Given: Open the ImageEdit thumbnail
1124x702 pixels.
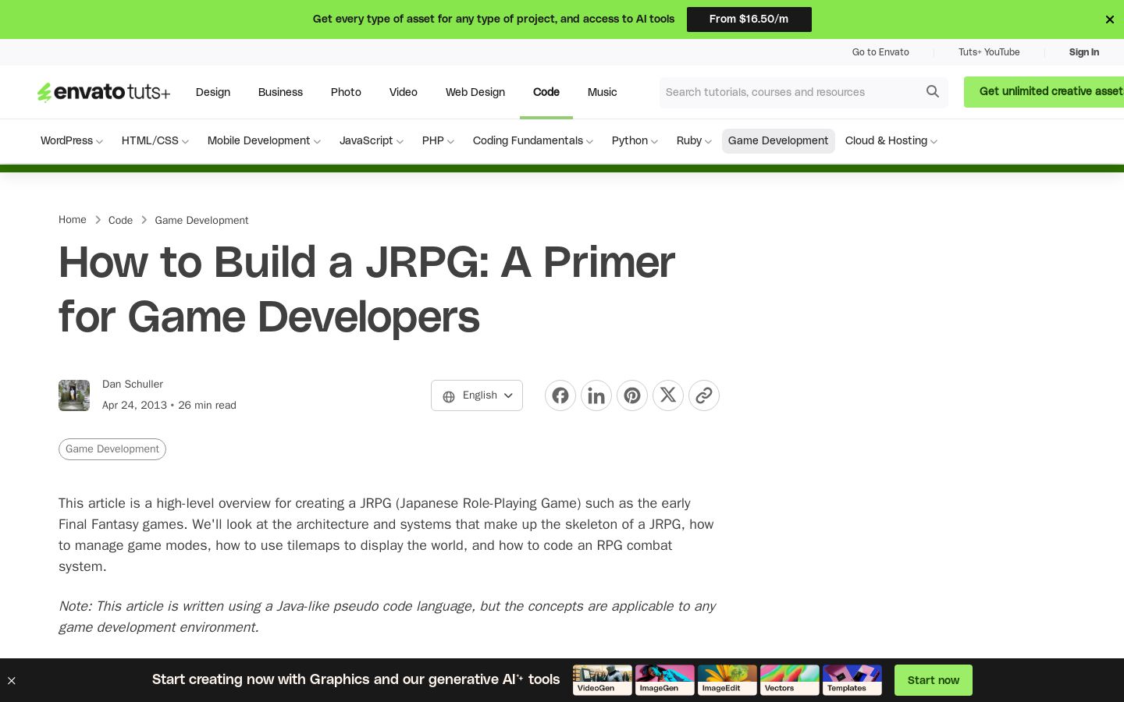Looking at the screenshot, I should [727, 680].
